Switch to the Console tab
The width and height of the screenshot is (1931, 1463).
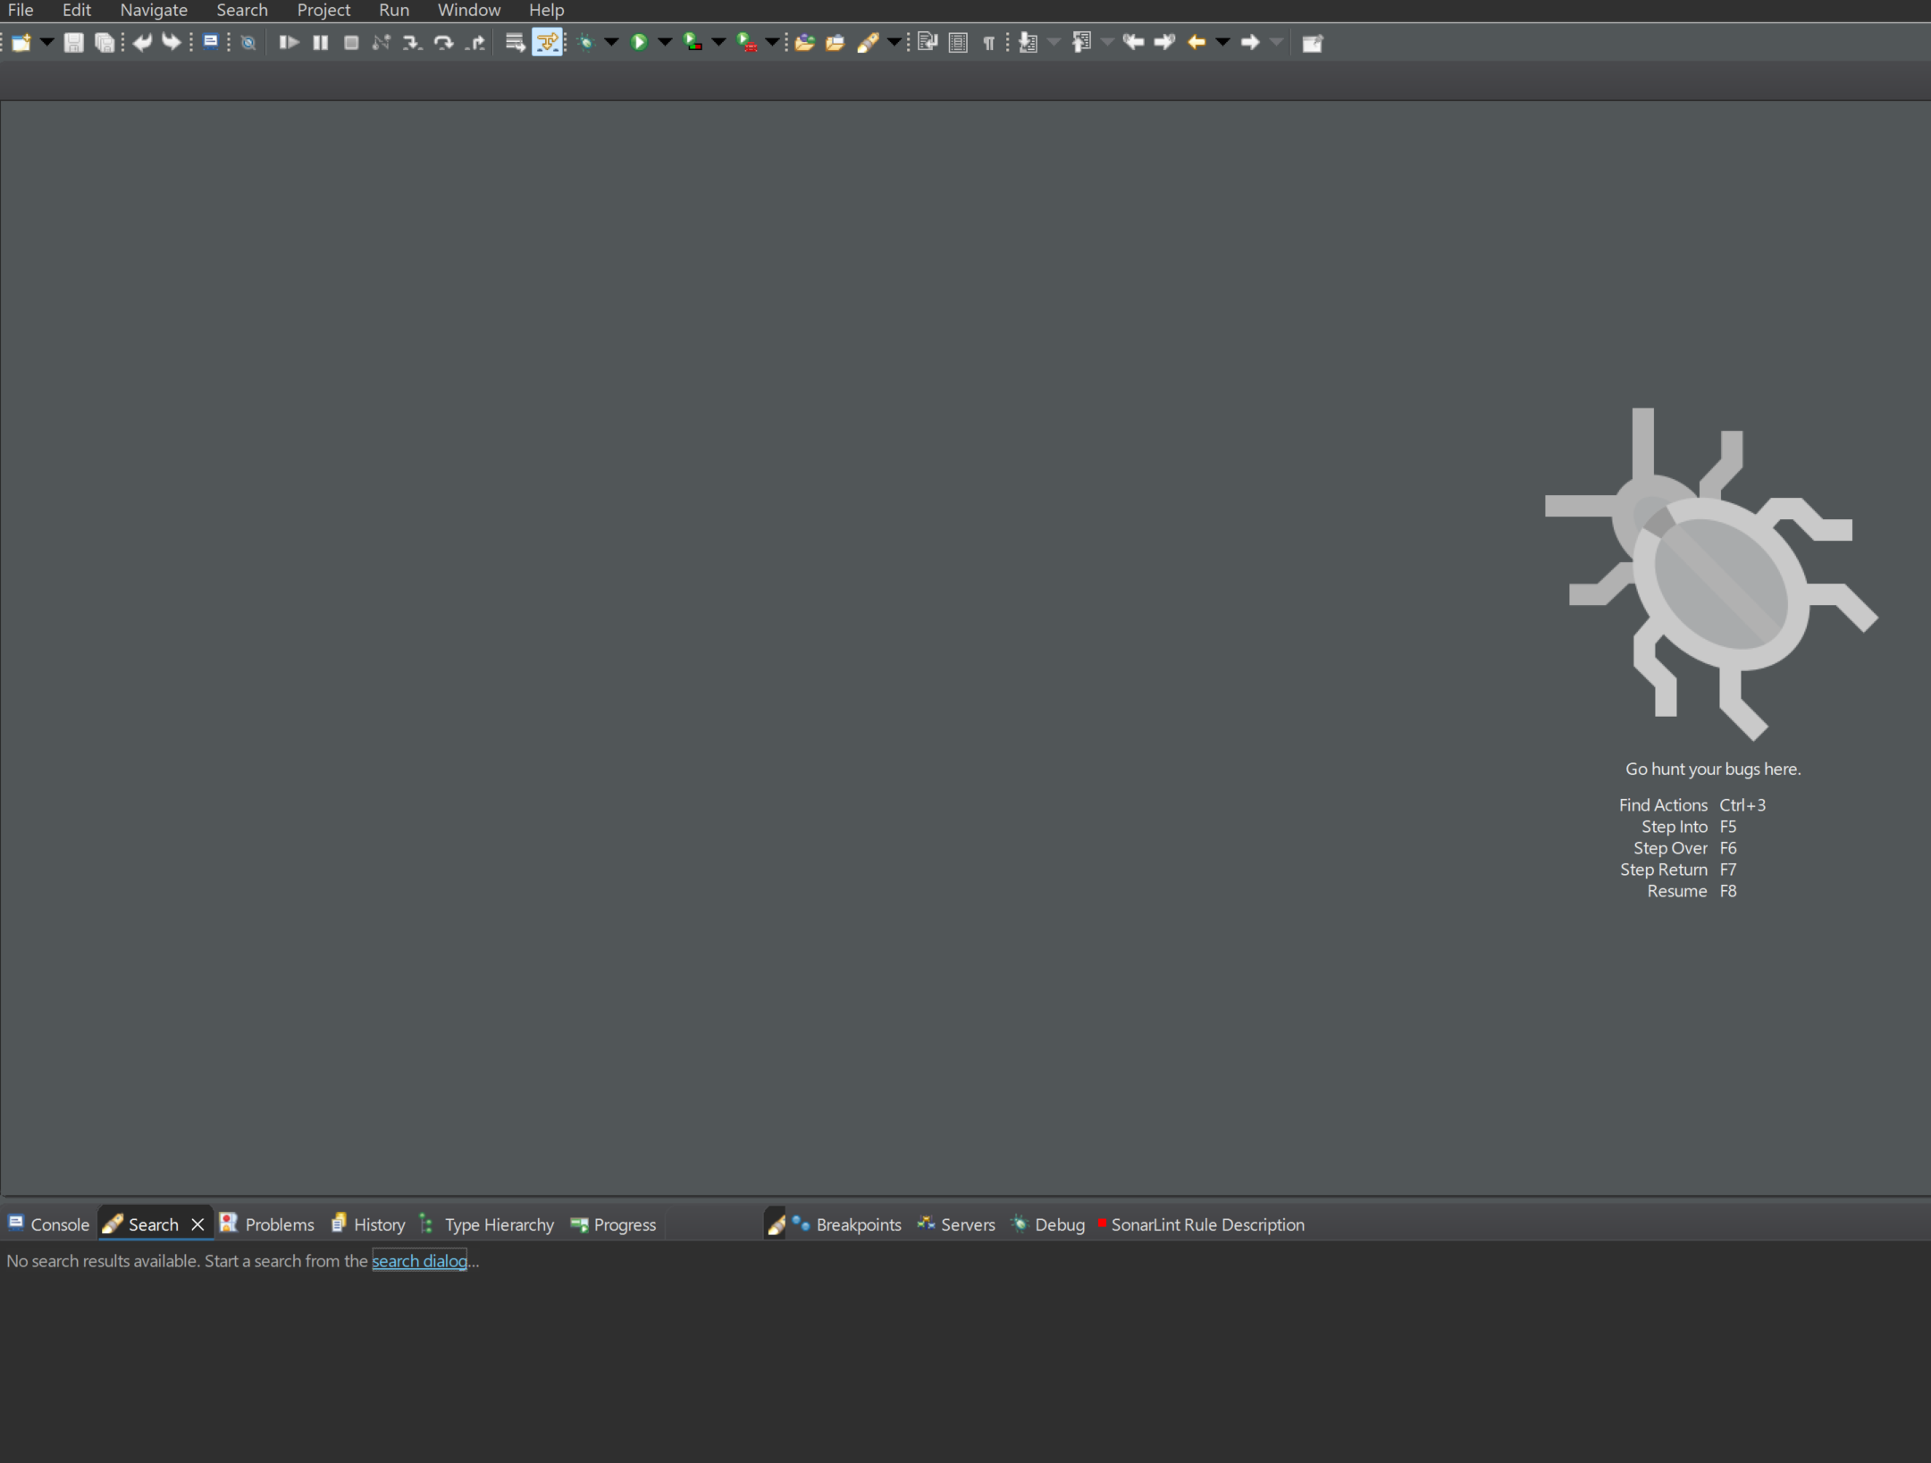49,1224
